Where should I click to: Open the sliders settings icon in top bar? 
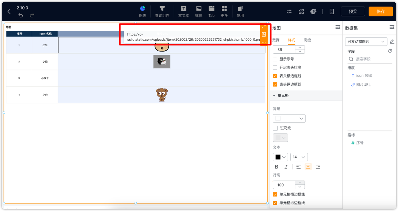289,11
